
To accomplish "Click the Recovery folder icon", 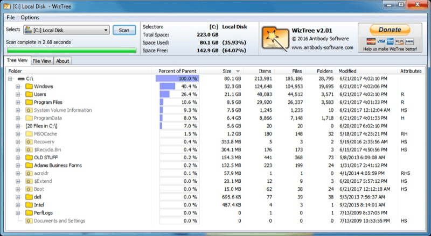I will (29, 142).
